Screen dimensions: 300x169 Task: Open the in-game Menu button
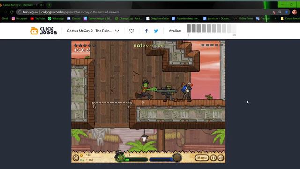(202, 158)
